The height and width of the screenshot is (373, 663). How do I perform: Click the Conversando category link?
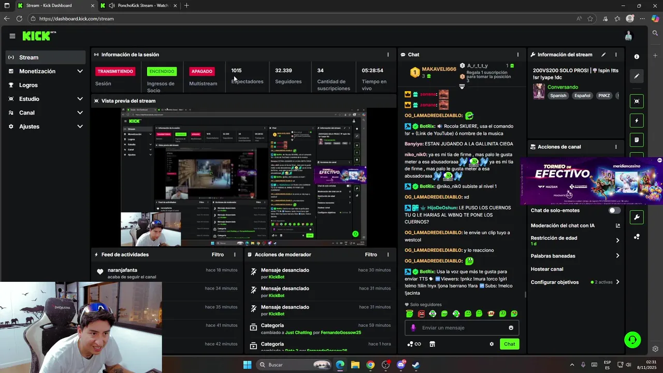(x=563, y=87)
